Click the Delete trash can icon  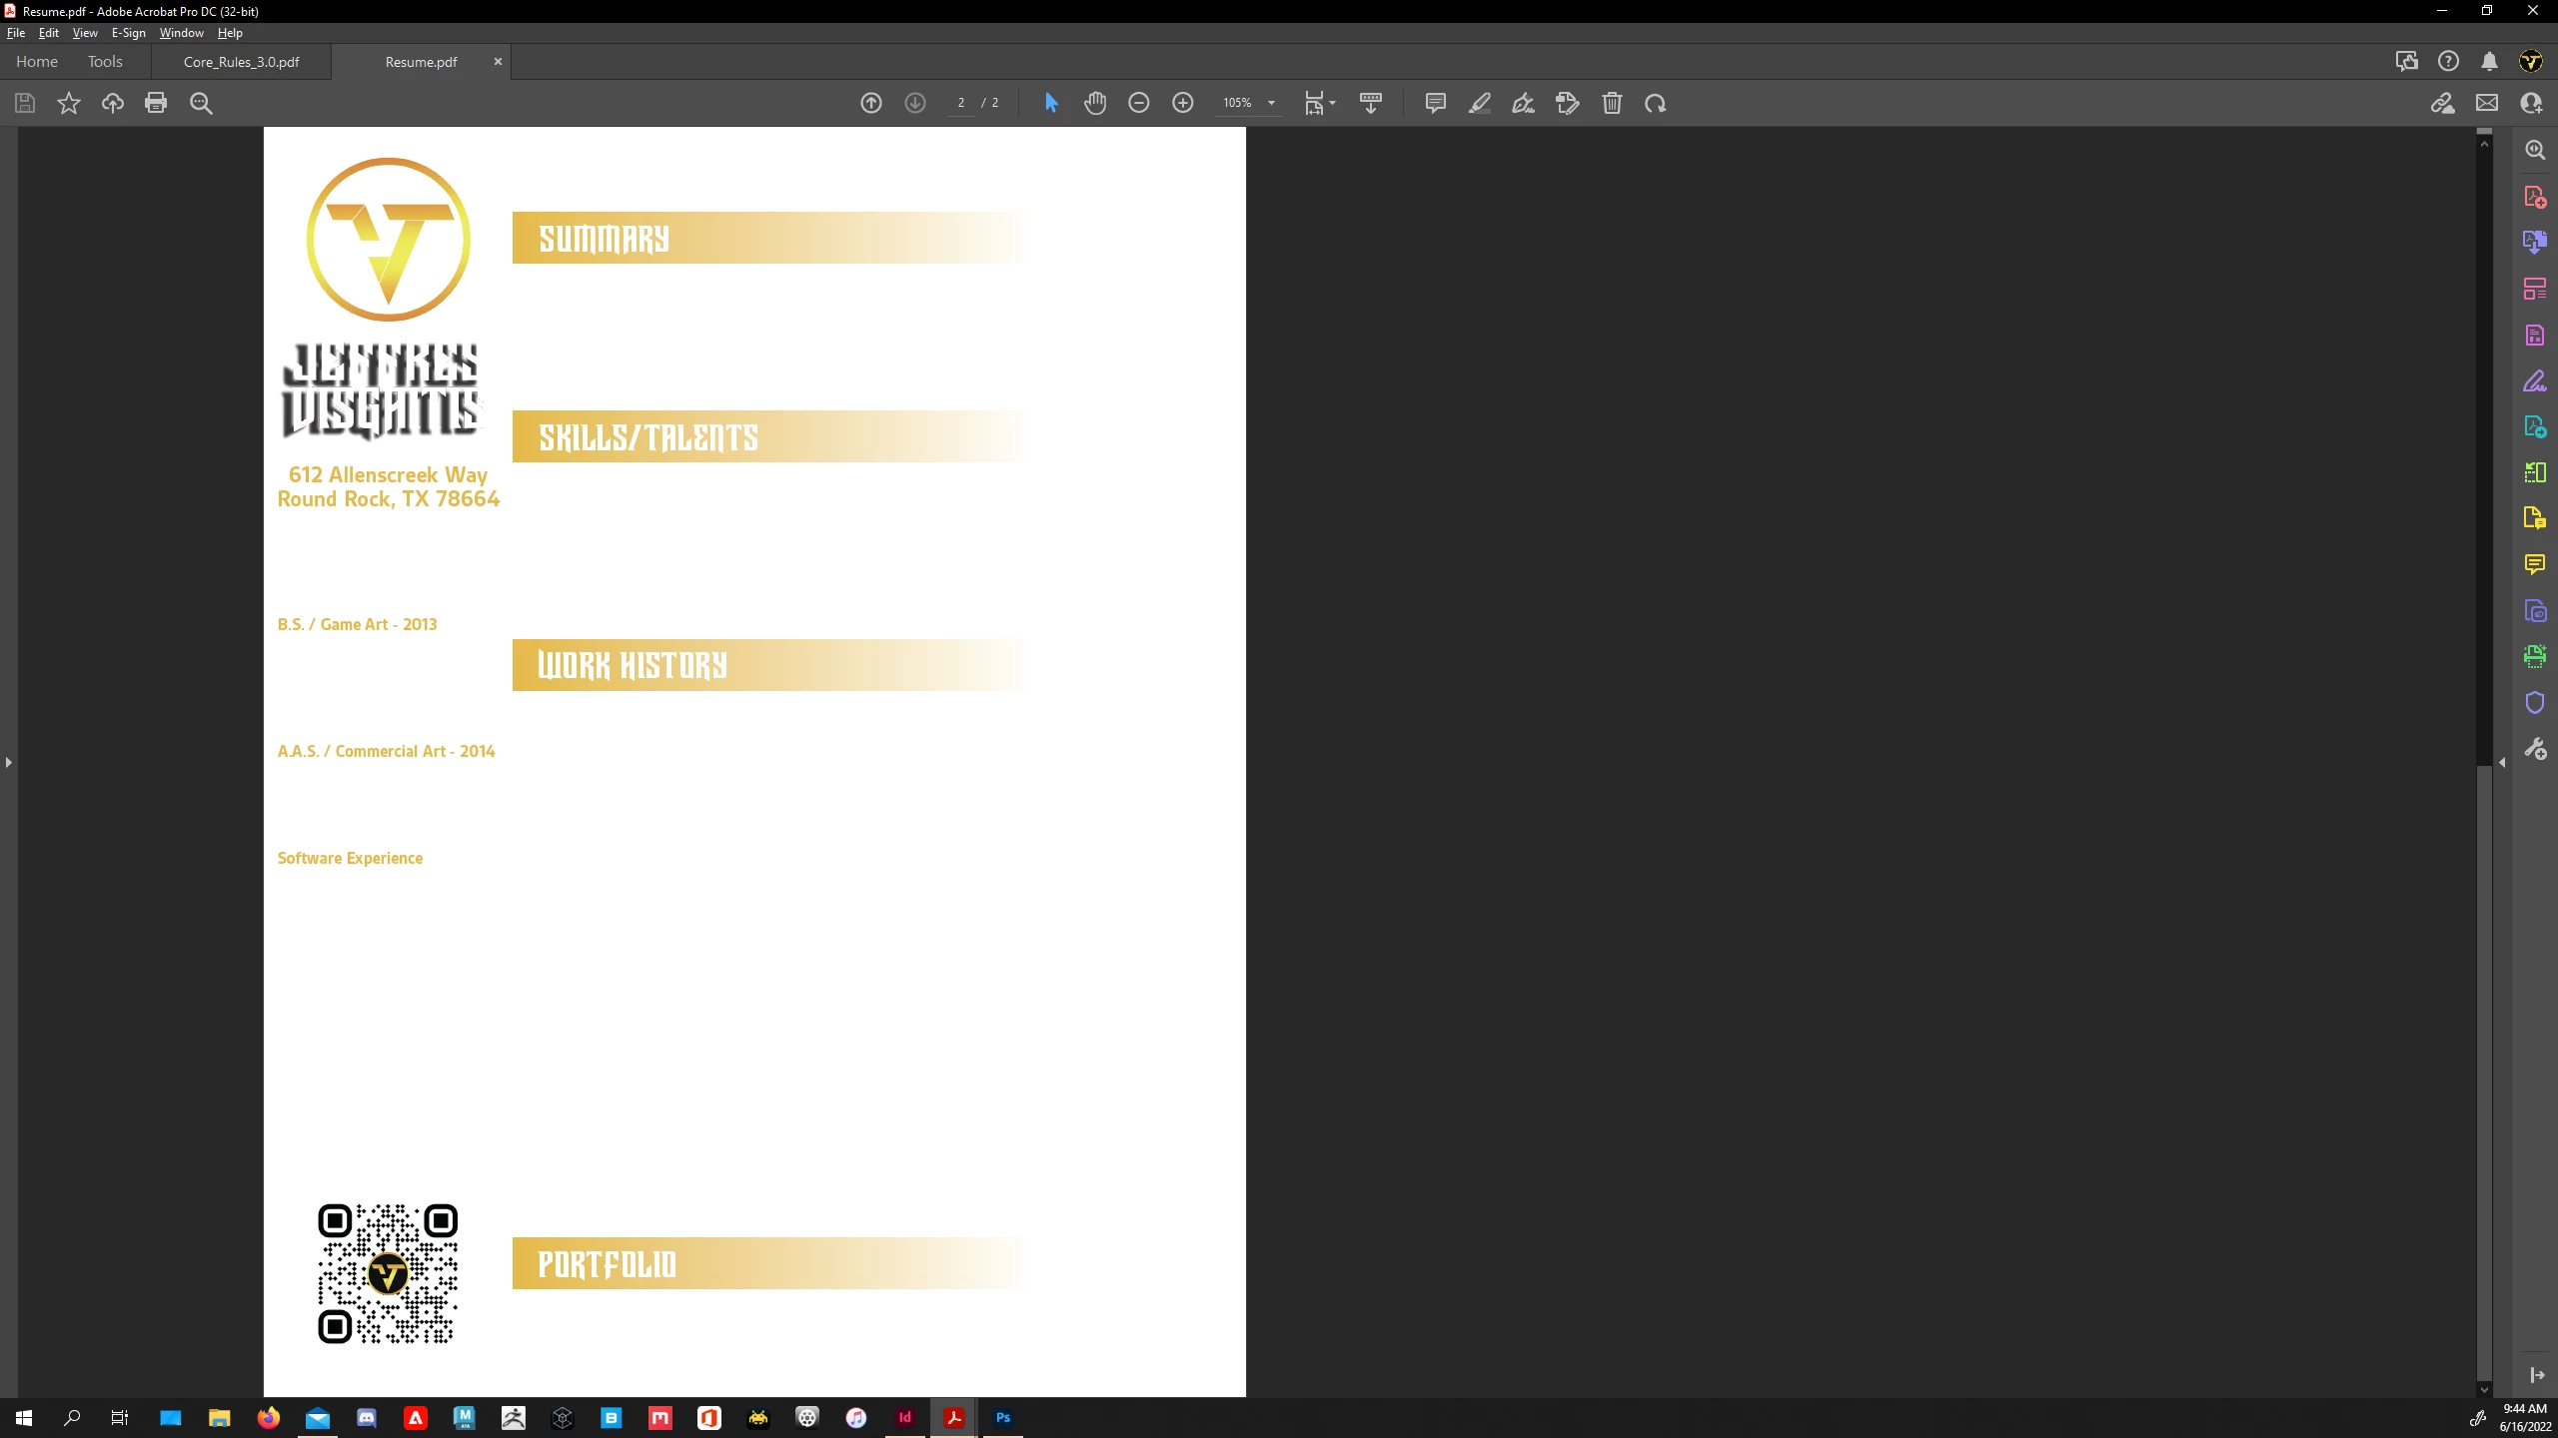tap(1612, 103)
